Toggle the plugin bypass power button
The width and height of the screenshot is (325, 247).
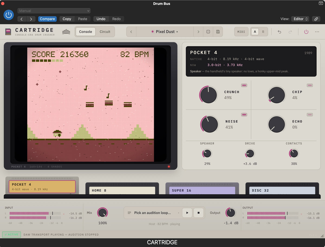(x=9, y=15)
